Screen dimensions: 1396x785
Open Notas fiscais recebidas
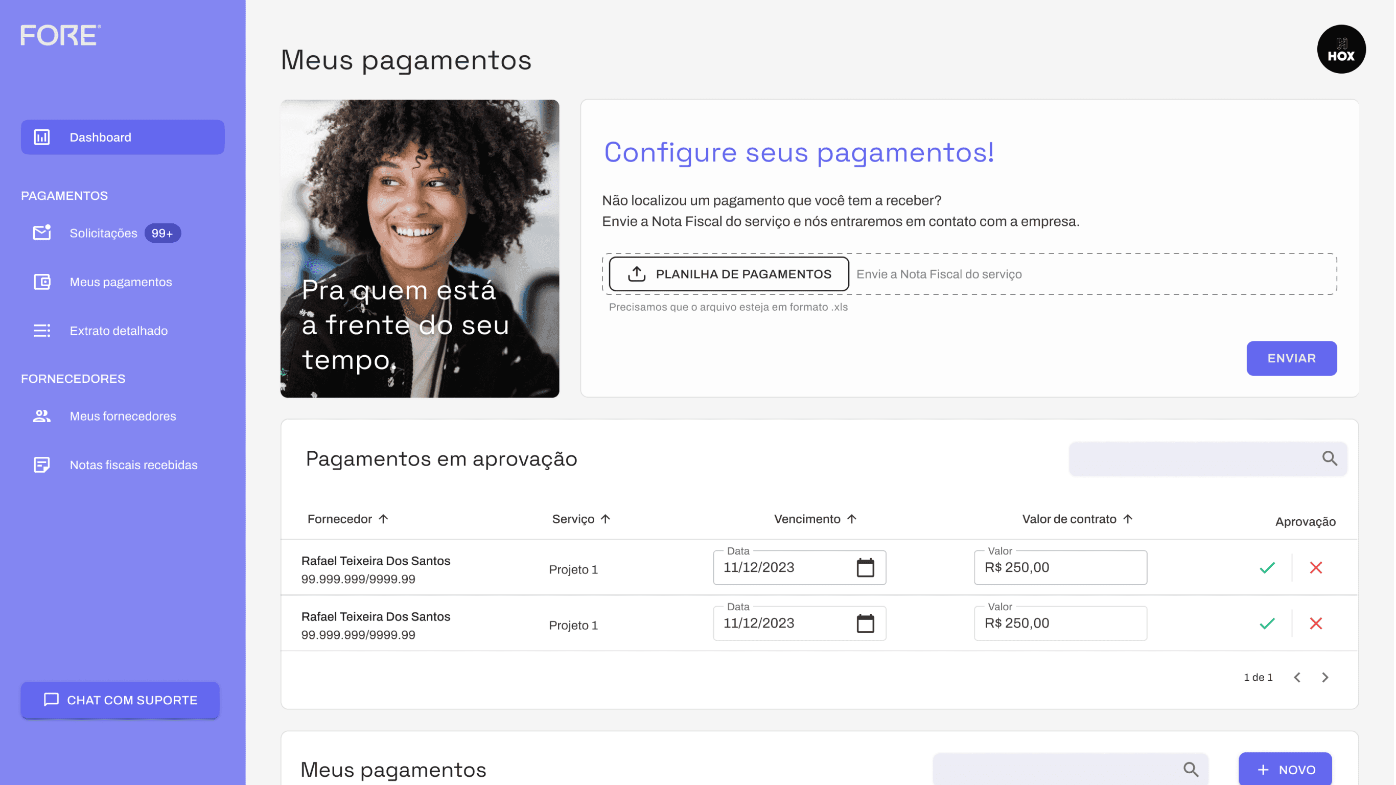(x=133, y=465)
